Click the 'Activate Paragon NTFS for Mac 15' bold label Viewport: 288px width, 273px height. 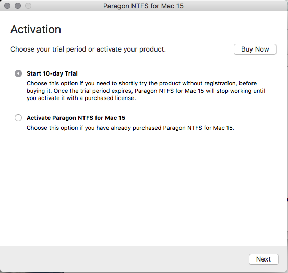[76, 118]
